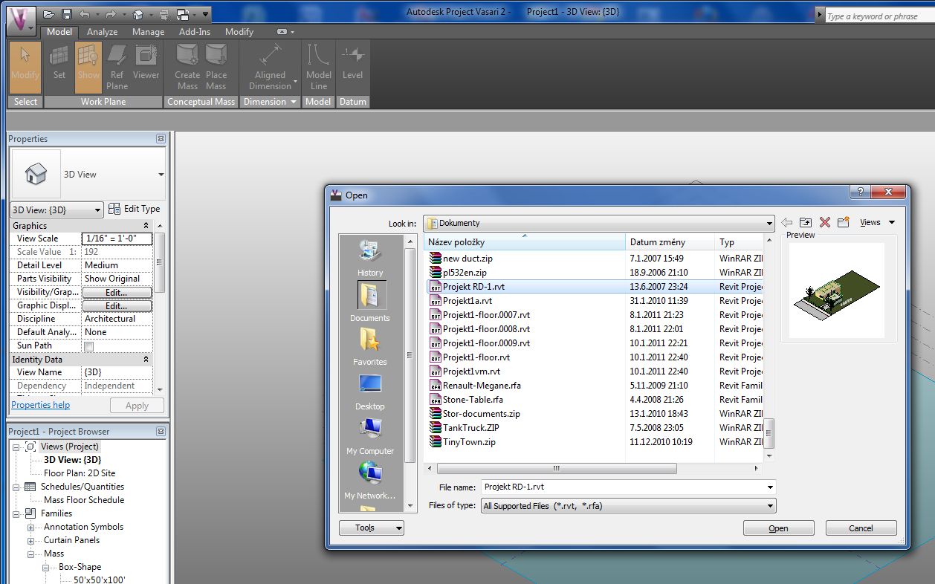Open the Tools dropdown button
The image size is (935, 584).
coord(371,528)
